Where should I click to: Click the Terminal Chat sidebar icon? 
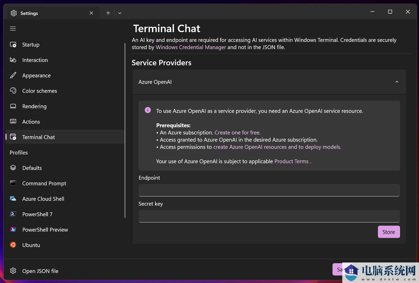point(13,137)
